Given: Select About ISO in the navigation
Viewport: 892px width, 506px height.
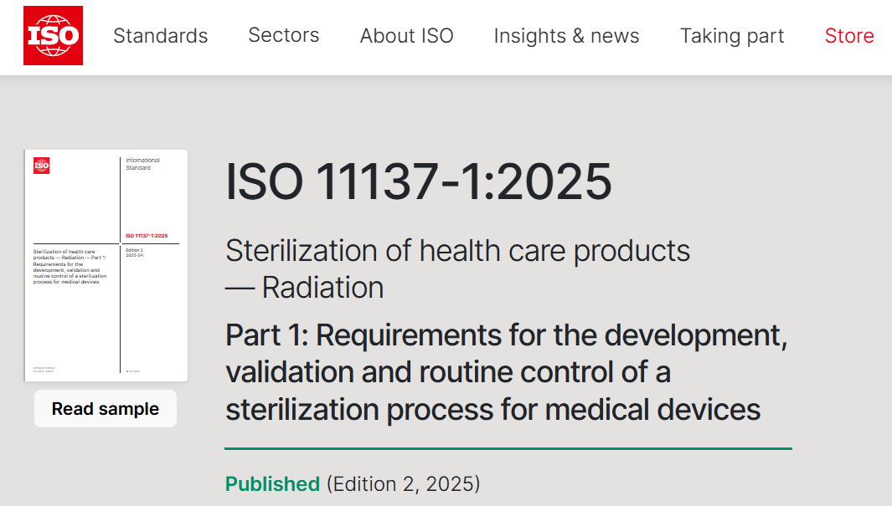Looking at the screenshot, I should (x=406, y=36).
